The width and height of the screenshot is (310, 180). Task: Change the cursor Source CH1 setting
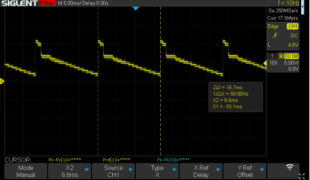tap(113, 171)
